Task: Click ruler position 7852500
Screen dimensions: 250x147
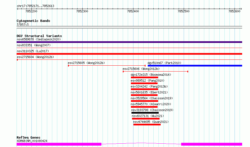Action: 183,11
